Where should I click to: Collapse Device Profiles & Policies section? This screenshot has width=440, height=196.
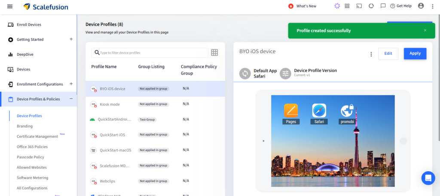(71, 99)
